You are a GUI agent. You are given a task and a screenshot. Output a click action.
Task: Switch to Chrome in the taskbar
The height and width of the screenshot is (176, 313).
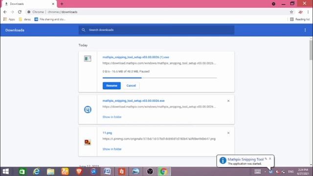[x=164, y=172]
